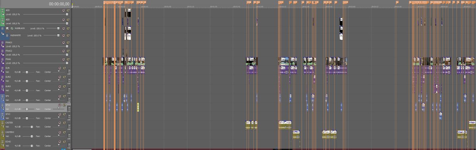Open SFX2 track automation settings arrow
This screenshot has height=150, width=476.
click(x=59, y=108)
